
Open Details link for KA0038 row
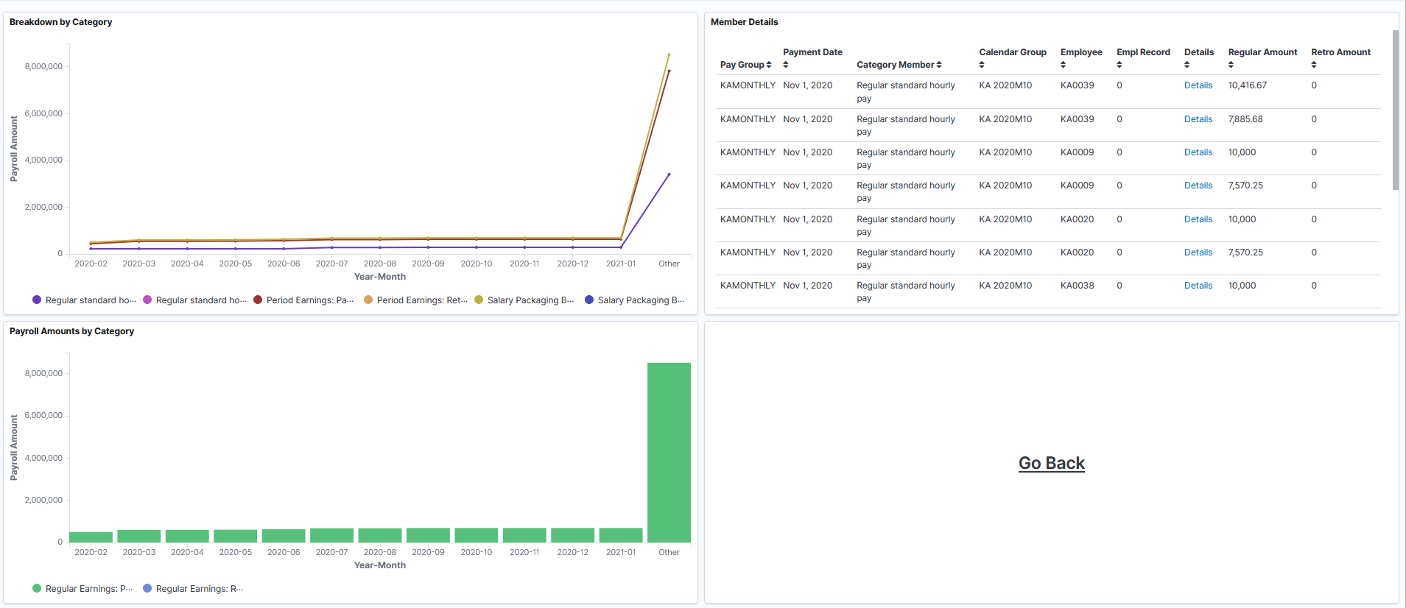pos(1198,286)
